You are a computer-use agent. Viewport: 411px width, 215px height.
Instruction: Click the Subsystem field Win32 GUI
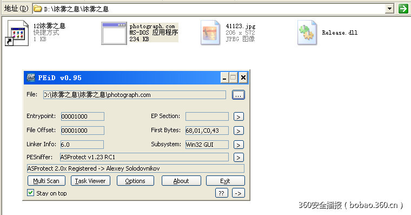click(x=207, y=145)
